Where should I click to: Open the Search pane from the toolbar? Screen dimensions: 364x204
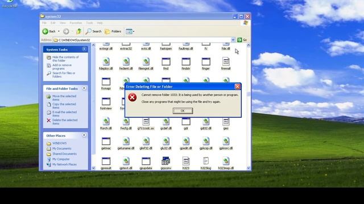[93, 31]
